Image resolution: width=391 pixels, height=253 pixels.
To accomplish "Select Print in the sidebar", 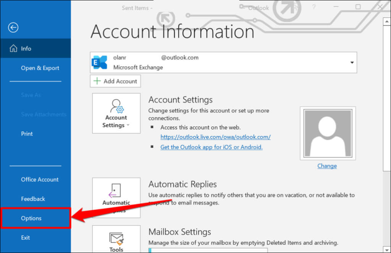I will click(27, 134).
